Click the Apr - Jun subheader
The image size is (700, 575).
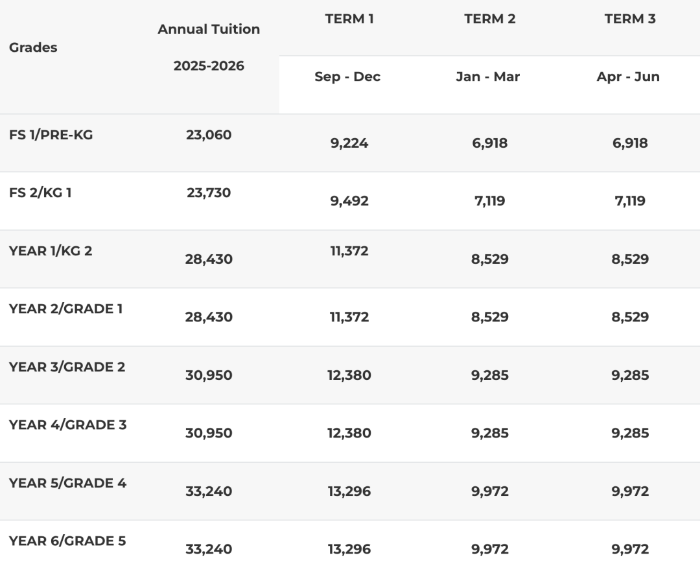tap(628, 76)
